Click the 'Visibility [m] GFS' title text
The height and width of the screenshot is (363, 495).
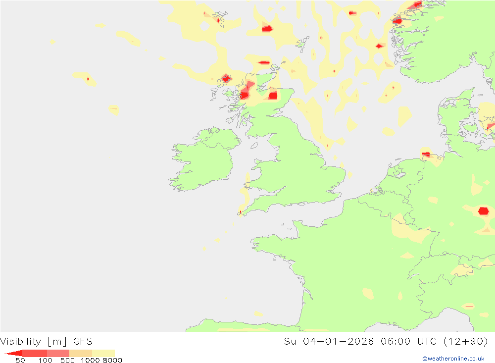point(47,342)
